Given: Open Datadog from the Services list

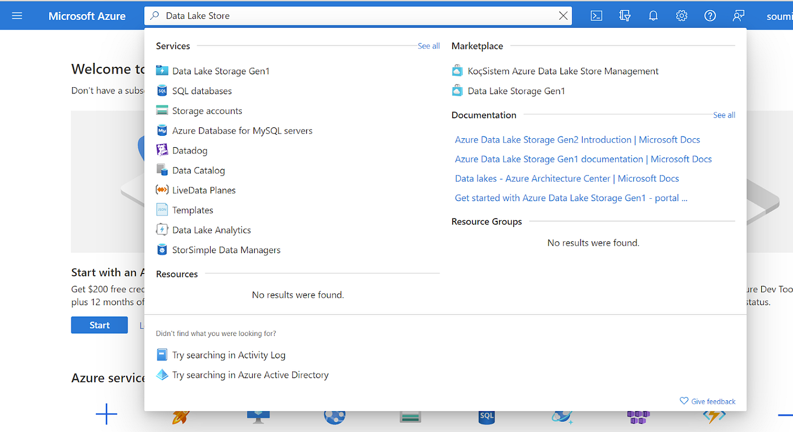Looking at the screenshot, I should pyautogui.click(x=189, y=150).
